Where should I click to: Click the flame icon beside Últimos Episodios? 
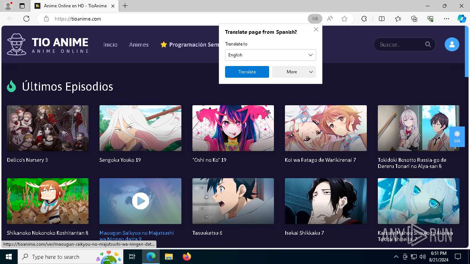(11, 87)
